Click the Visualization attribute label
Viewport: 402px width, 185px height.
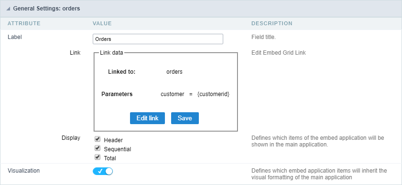point(23,171)
